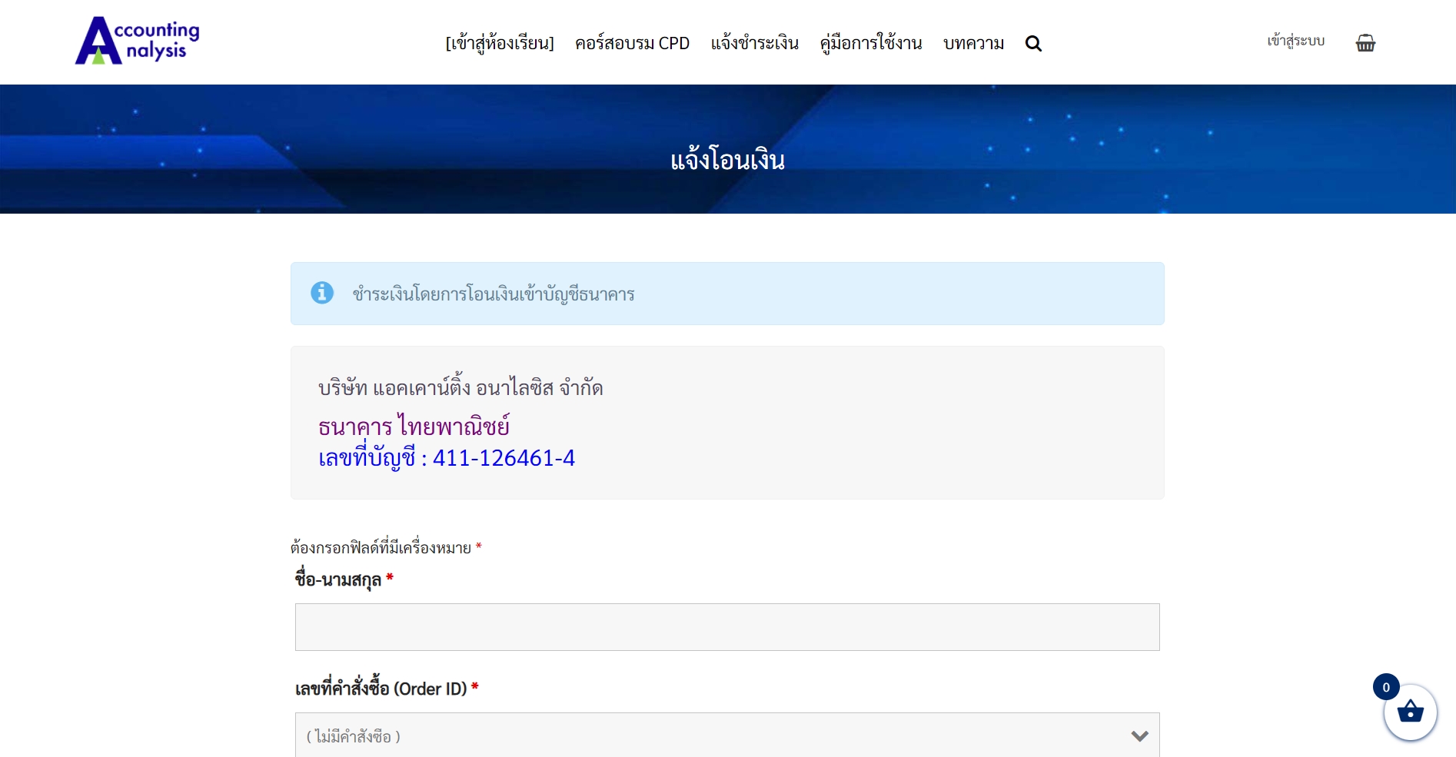Open the shopping basket icon in header

[1365, 42]
